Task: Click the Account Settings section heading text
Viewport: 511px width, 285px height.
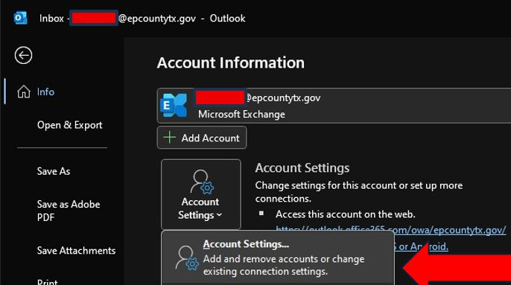Action: [302, 168]
